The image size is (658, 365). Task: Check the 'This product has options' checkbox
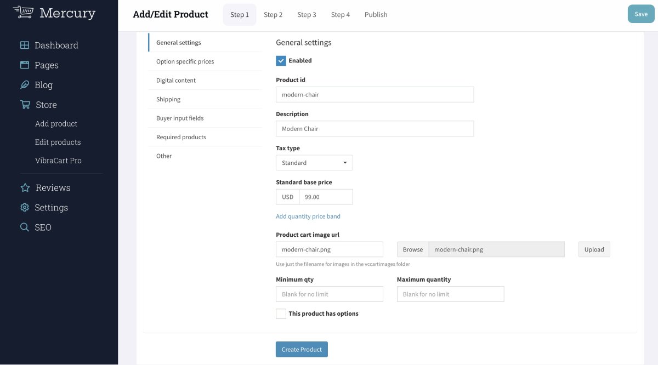(x=281, y=314)
